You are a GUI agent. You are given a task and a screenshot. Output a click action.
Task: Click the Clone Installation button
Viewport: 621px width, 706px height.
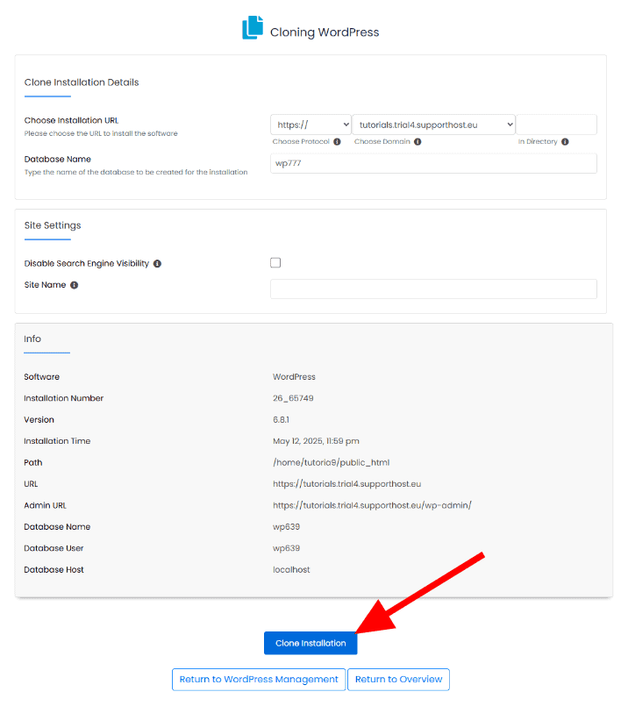[x=310, y=643]
